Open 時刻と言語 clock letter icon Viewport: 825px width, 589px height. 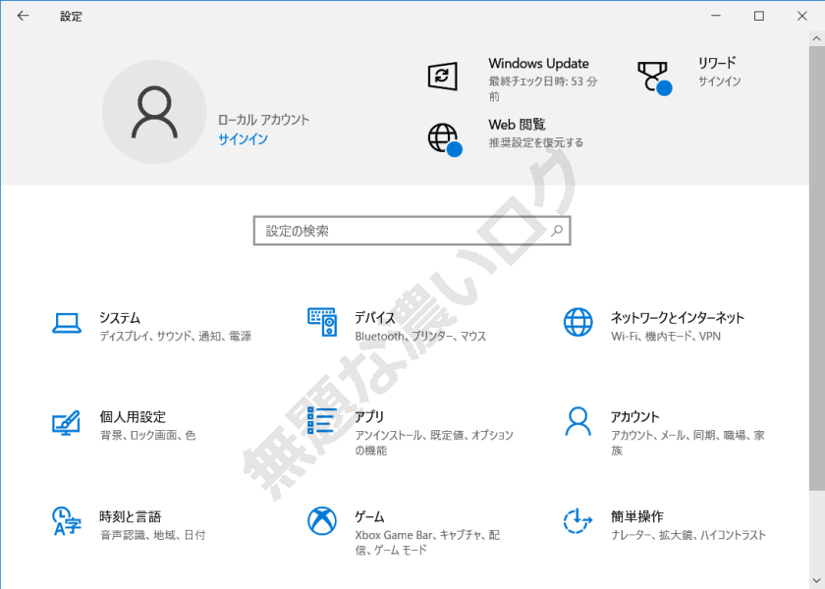(x=67, y=520)
